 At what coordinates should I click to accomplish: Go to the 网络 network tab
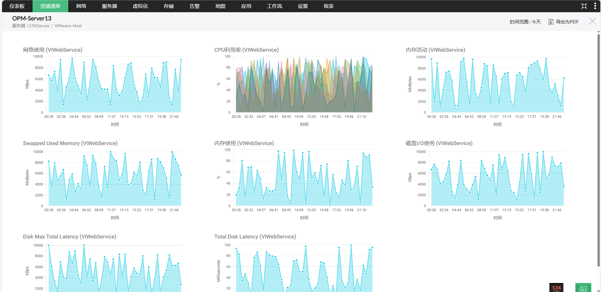(x=81, y=6)
